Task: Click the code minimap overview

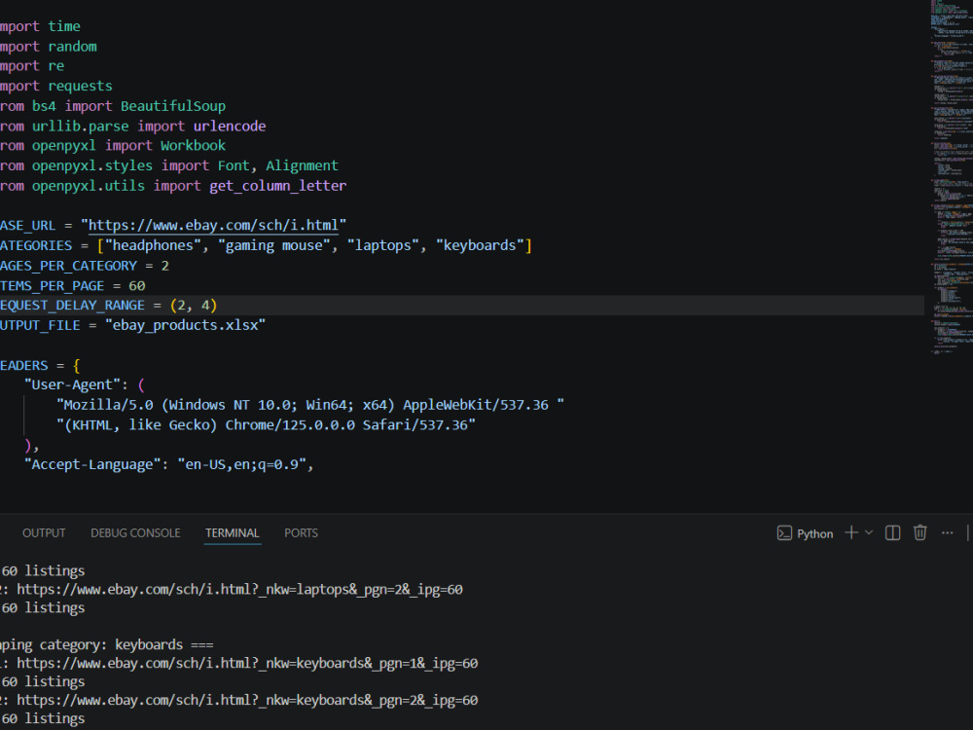Action: tap(952, 177)
